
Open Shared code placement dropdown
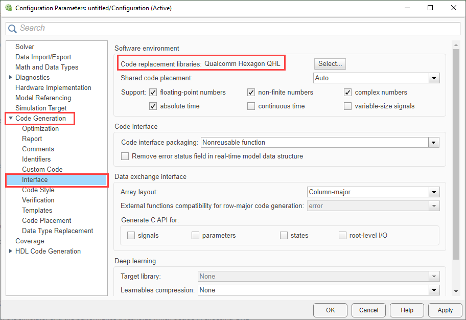(434, 78)
